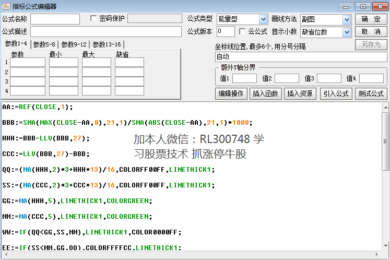This screenshot has height=260, width=390.
Task: Click the 插入资源 button
Action: [x=300, y=93]
